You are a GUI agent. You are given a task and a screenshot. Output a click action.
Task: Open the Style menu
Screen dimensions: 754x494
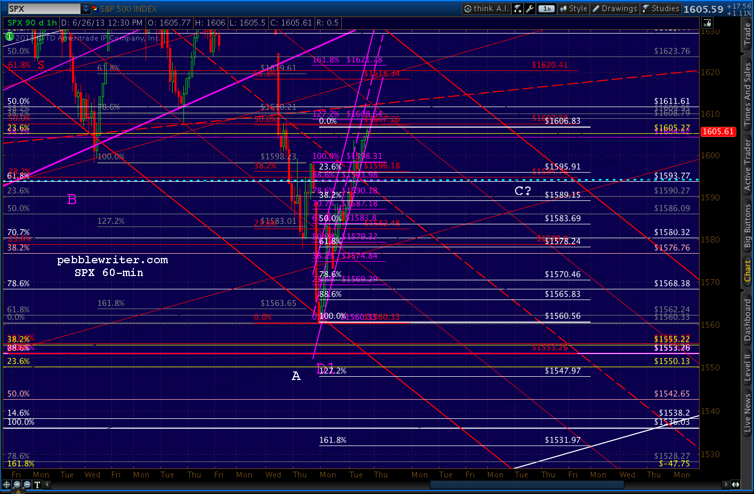573,9
